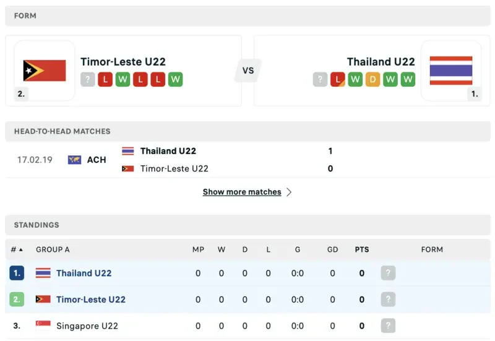Open Timor-Leste U22 team name in form header
Image resolution: width=495 pixels, height=341 pixels.
123,62
